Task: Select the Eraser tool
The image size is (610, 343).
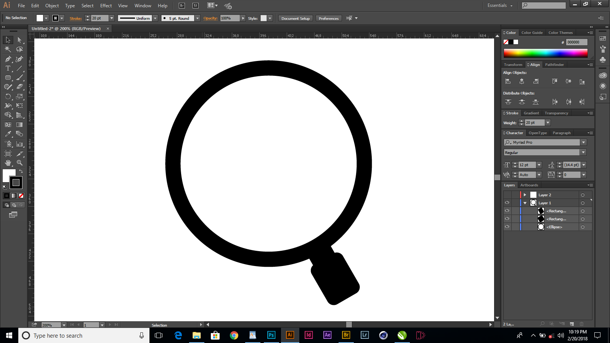Action: [x=19, y=87]
